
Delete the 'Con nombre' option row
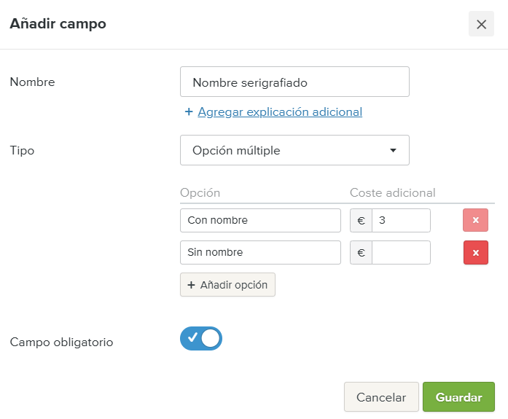tap(475, 220)
